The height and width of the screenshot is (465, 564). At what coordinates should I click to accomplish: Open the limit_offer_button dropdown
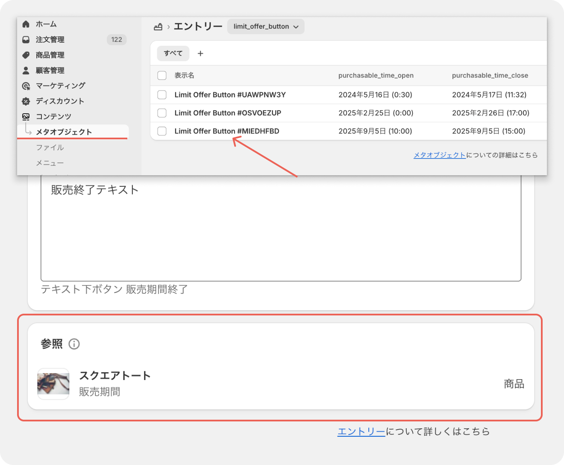point(265,26)
